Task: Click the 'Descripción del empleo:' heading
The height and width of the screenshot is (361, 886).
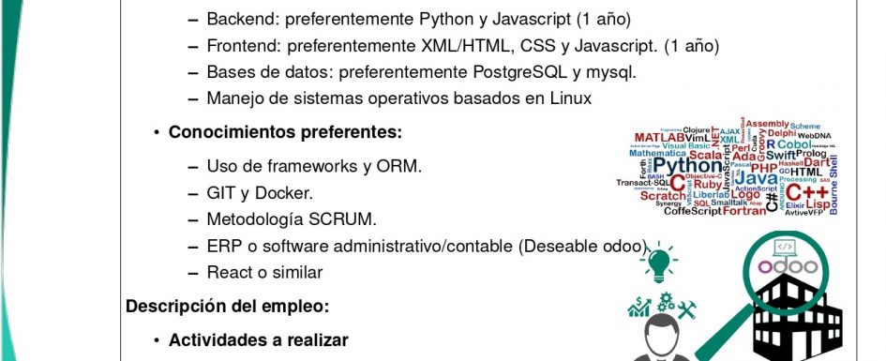Action: (227, 307)
